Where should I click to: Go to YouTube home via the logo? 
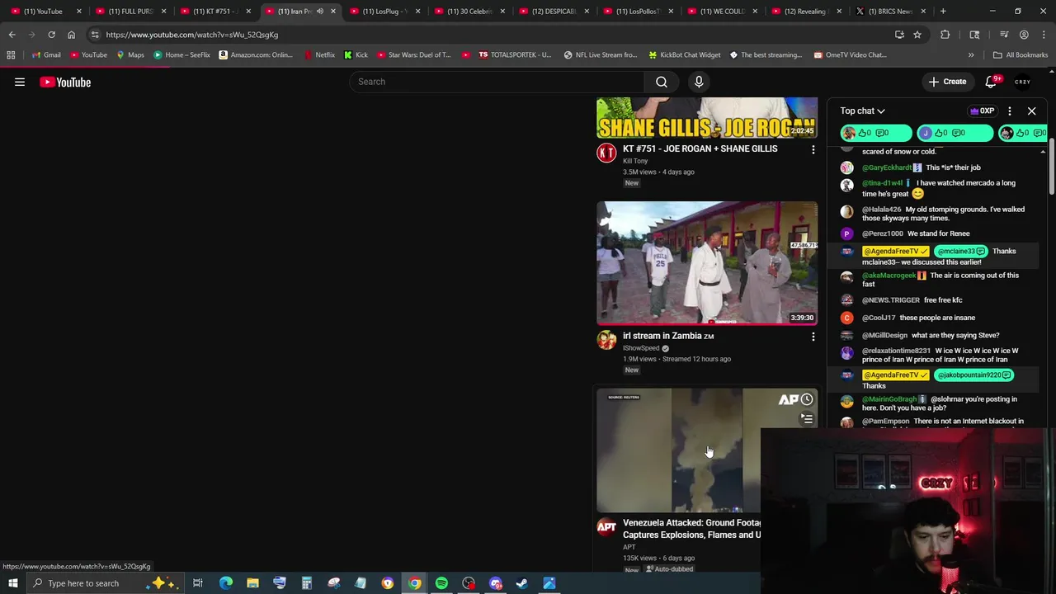65,82
